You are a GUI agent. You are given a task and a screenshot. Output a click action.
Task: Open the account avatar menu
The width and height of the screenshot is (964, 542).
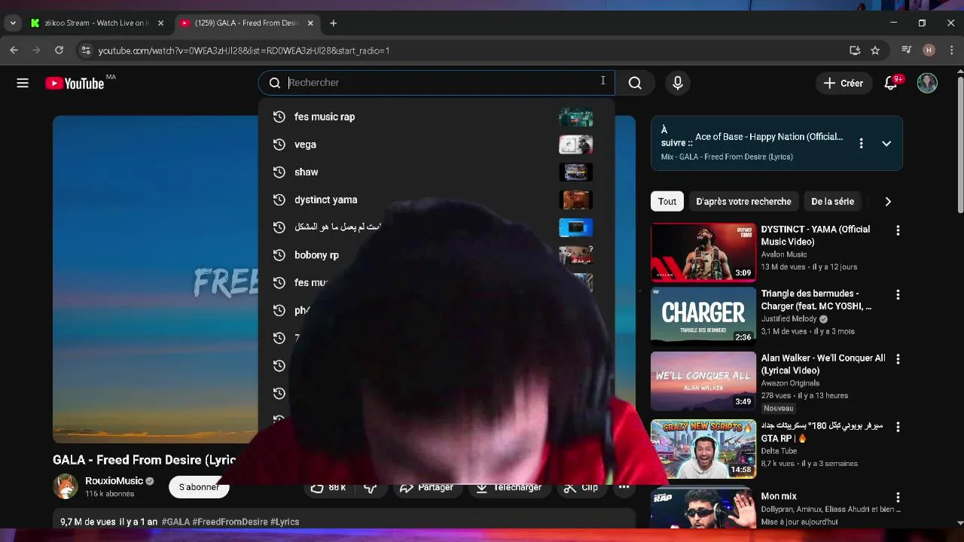(x=927, y=83)
